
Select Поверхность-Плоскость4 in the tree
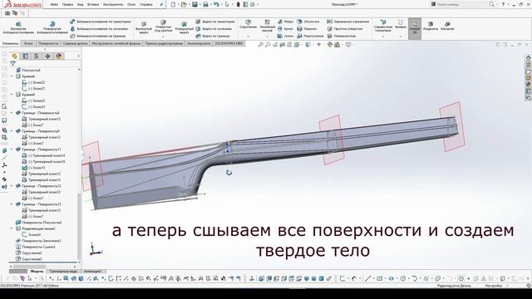(x=39, y=223)
